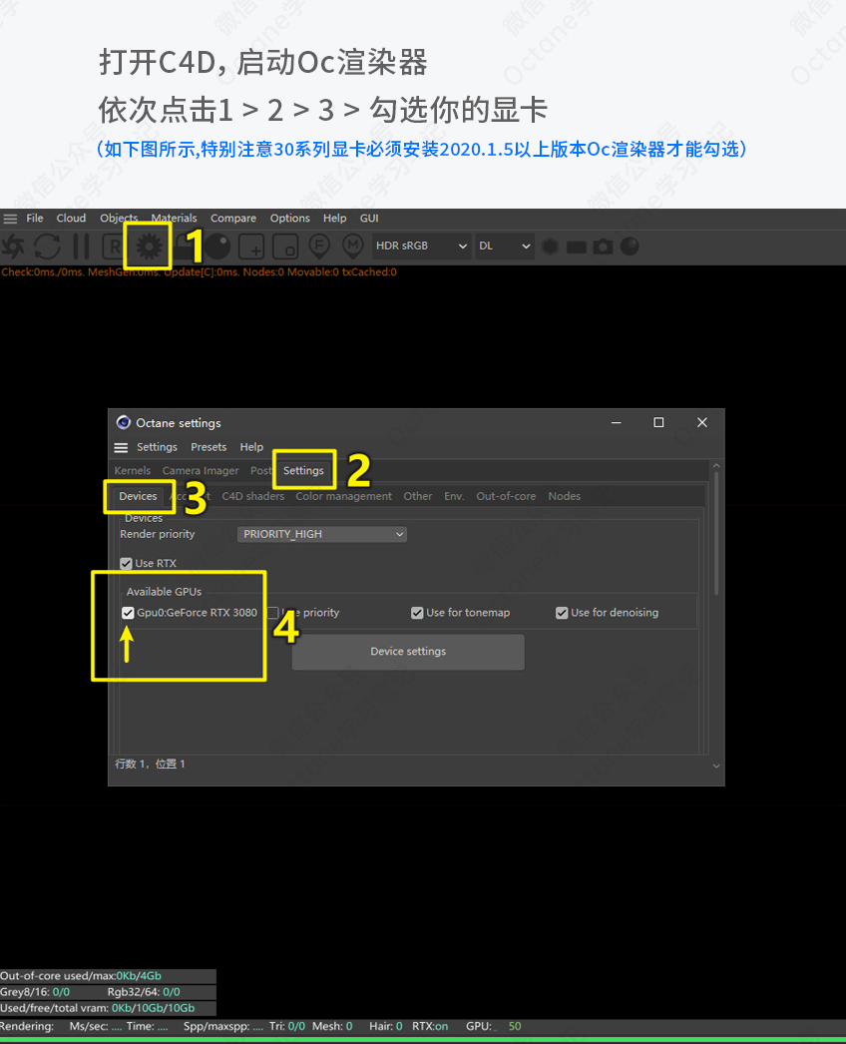846x1044 pixels.
Task: Open the DL kernel dropdown
Action: point(504,246)
